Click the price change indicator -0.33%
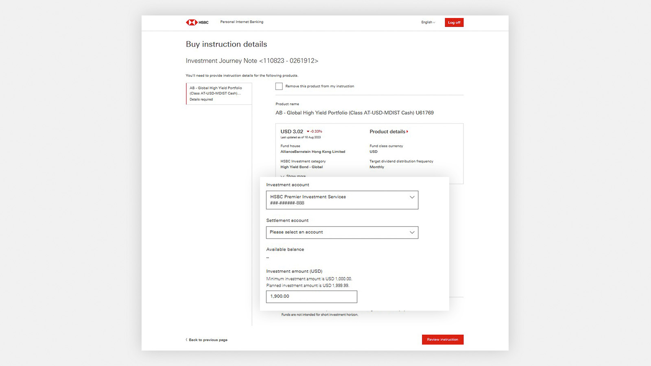 314,131
